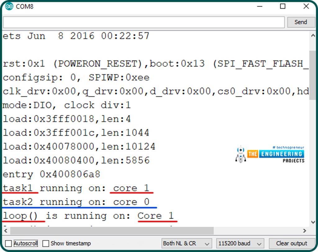
Task: Click the orange THE badge in the logo
Action: 253,154
